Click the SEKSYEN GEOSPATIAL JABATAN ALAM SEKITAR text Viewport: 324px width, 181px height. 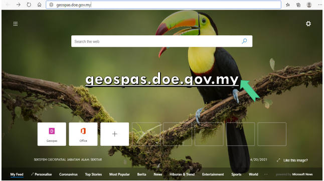coord(68,159)
